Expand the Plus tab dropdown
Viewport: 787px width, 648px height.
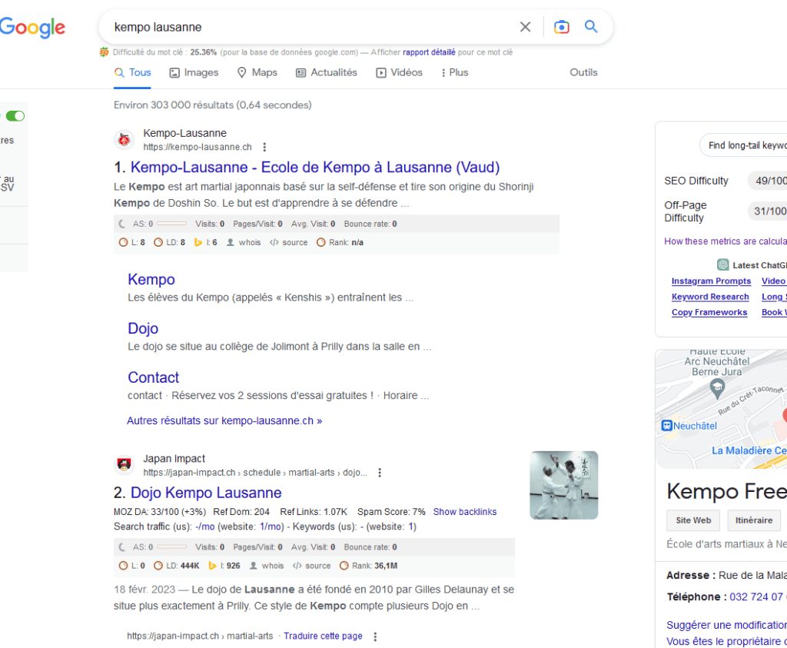coord(455,72)
